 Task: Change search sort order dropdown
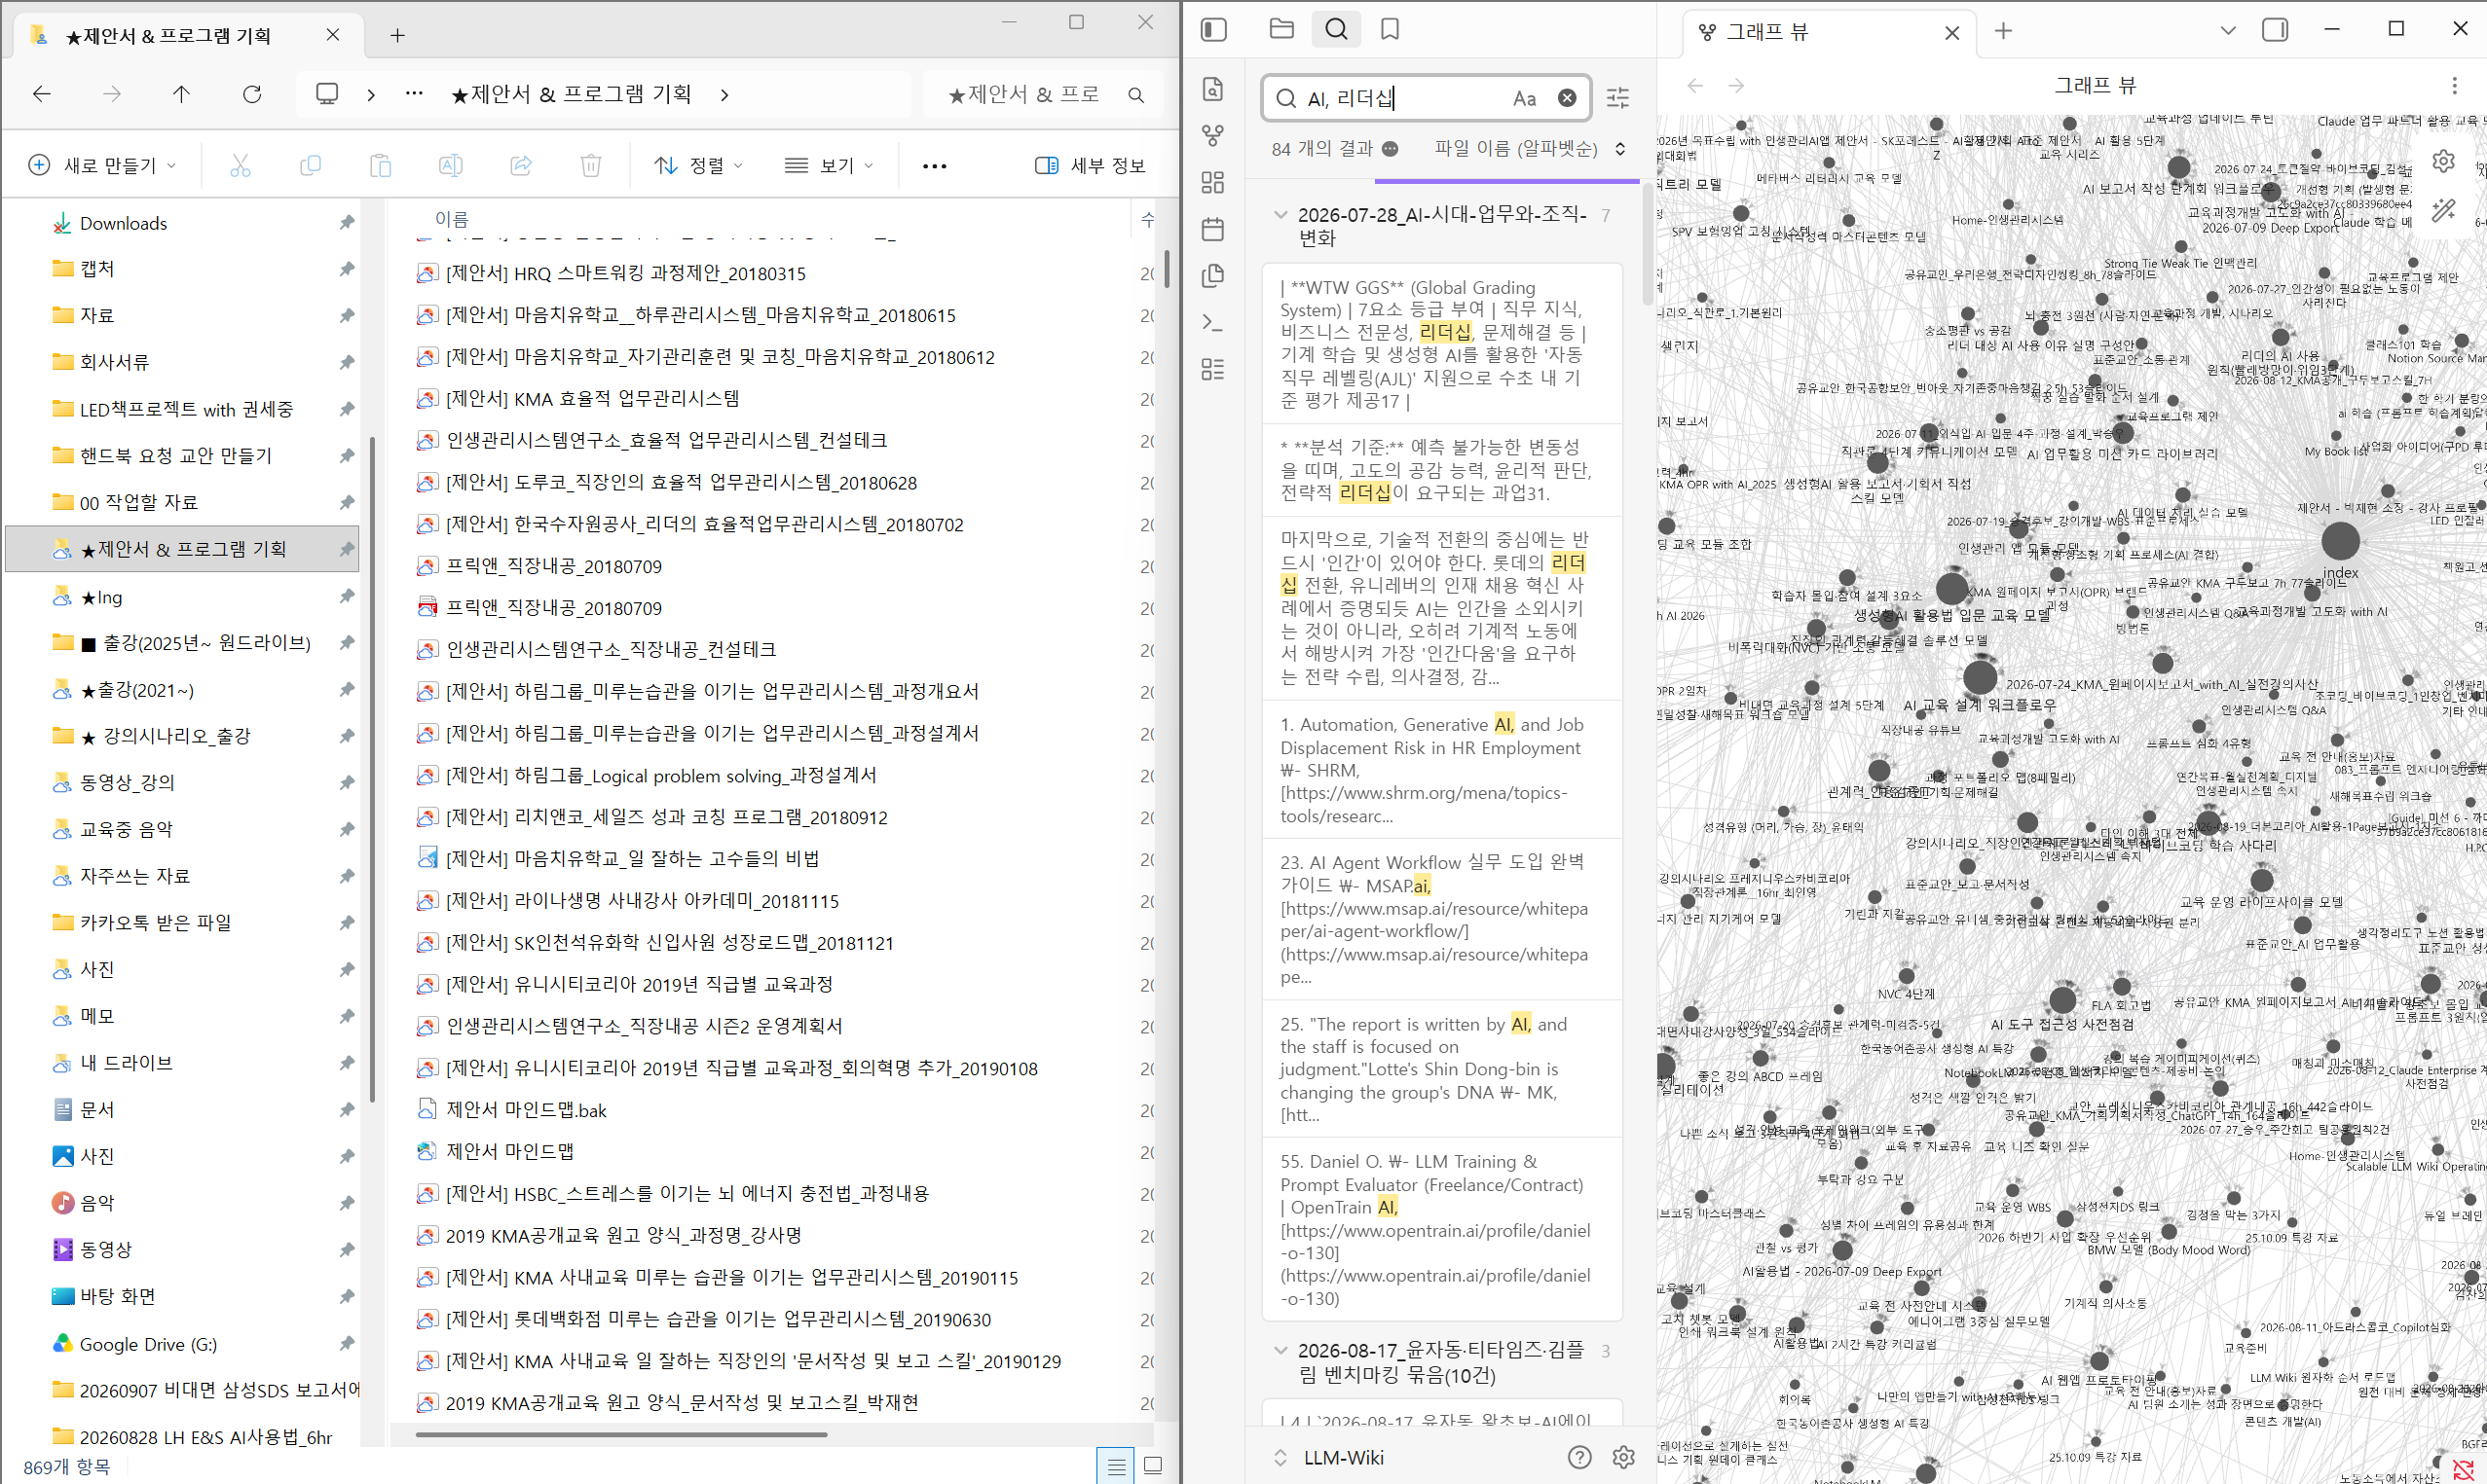pos(1530,149)
